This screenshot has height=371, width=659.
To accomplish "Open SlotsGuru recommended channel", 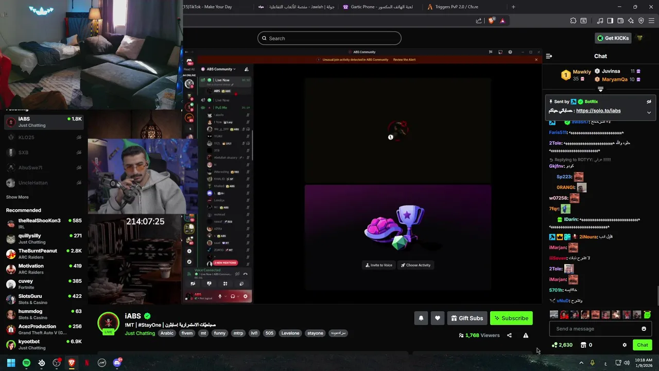I will pyautogui.click(x=44, y=299).
